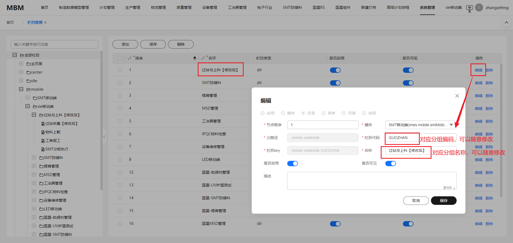The width and height of the screenshot is (513, 243).
Task: Toggle 是否可见 switch in the edit dialog
Action: pos(390,164)
